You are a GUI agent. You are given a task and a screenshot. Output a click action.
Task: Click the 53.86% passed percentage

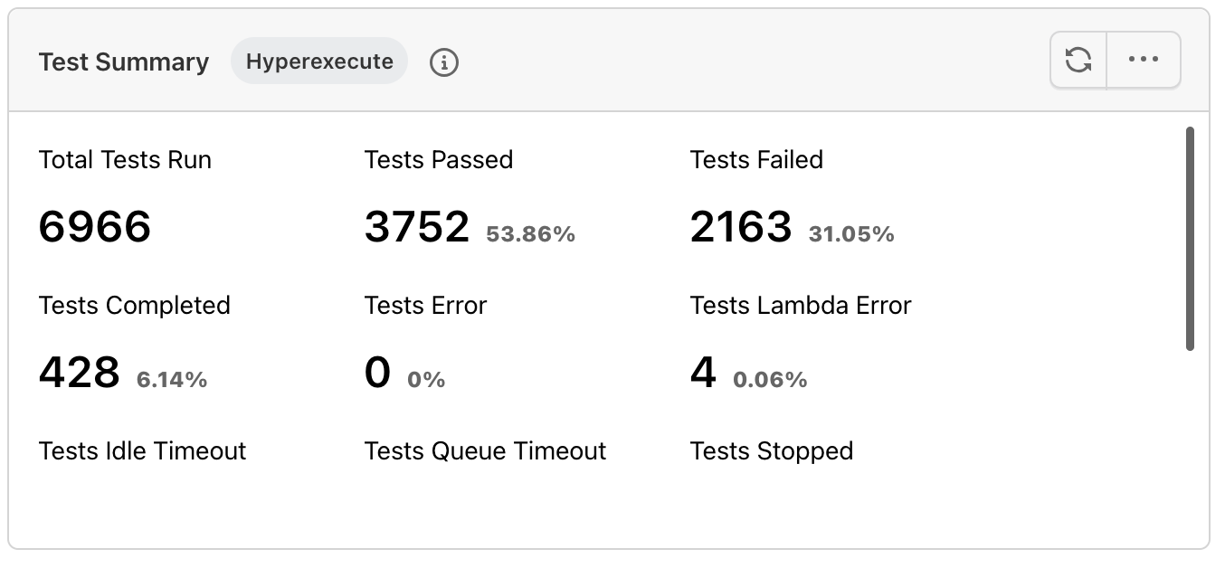[x=530, y=234]
